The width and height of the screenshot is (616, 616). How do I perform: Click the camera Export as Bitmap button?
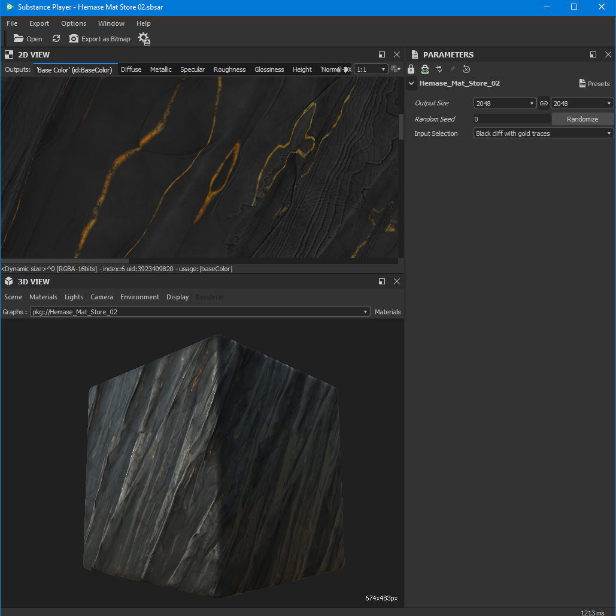tap(99, 38)
